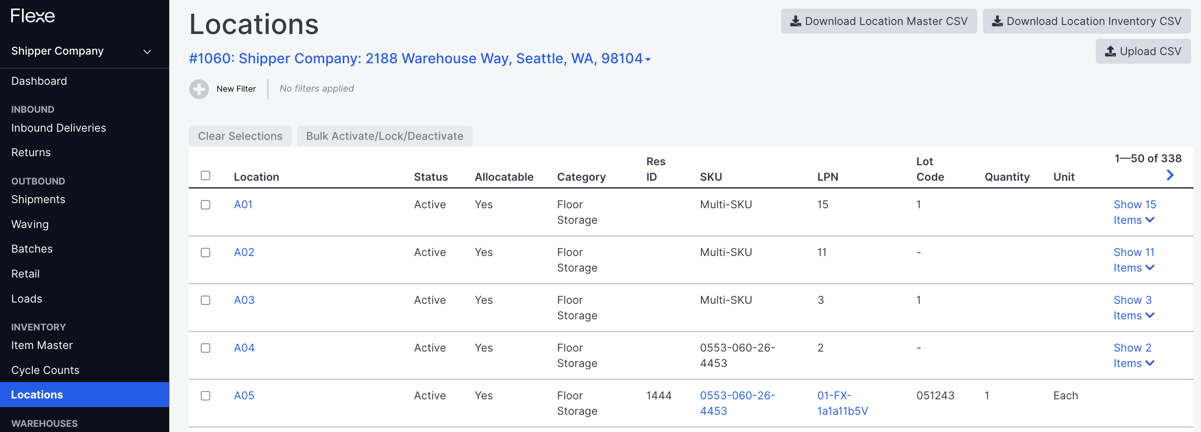Expand the Shipper Company dropdown chevron

point(147,51)
